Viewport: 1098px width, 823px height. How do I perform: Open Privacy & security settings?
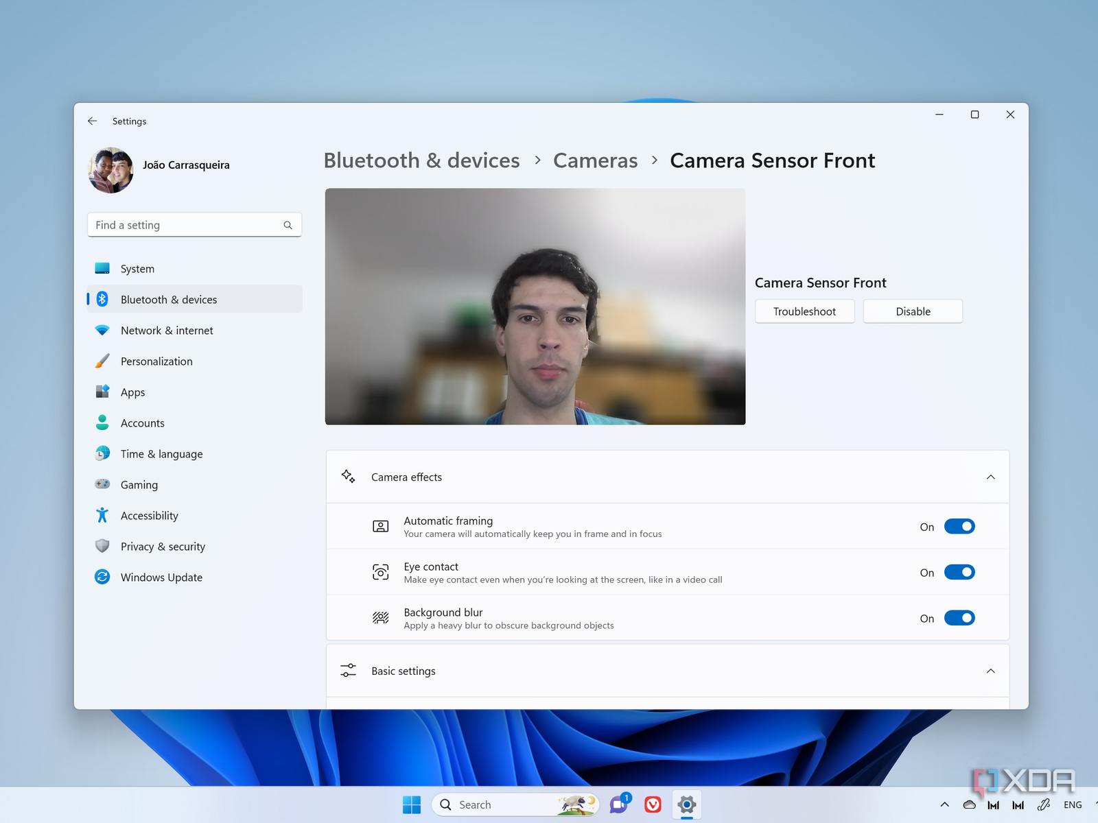163,547
